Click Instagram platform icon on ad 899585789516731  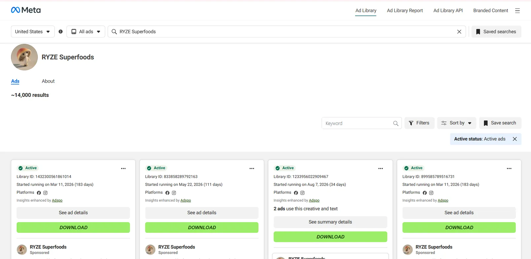click(431, 193)
